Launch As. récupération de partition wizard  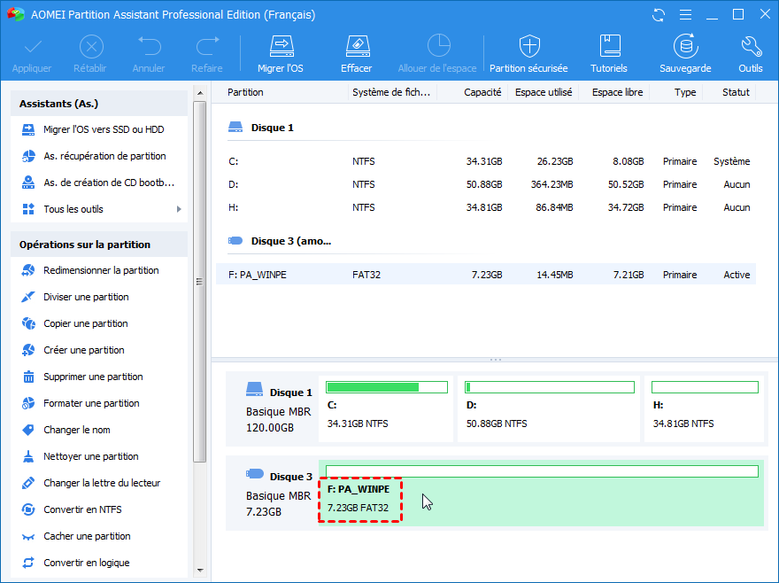tap(104, 156)
